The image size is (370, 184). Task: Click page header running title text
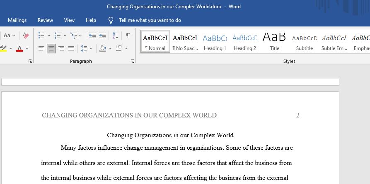point(129,115)
